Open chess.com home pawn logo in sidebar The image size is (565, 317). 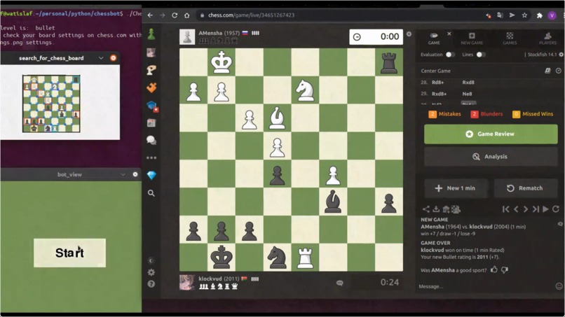(x=151, y=34)
